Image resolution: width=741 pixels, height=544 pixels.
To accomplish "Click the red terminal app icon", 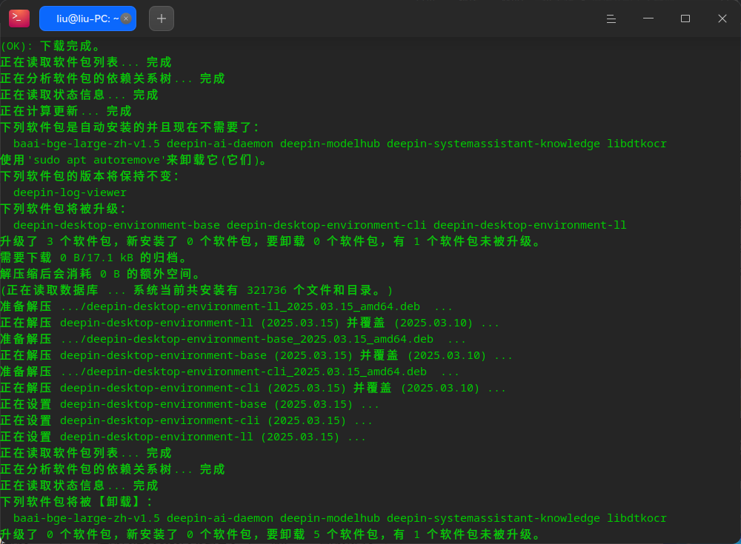I will coord(19,19).
